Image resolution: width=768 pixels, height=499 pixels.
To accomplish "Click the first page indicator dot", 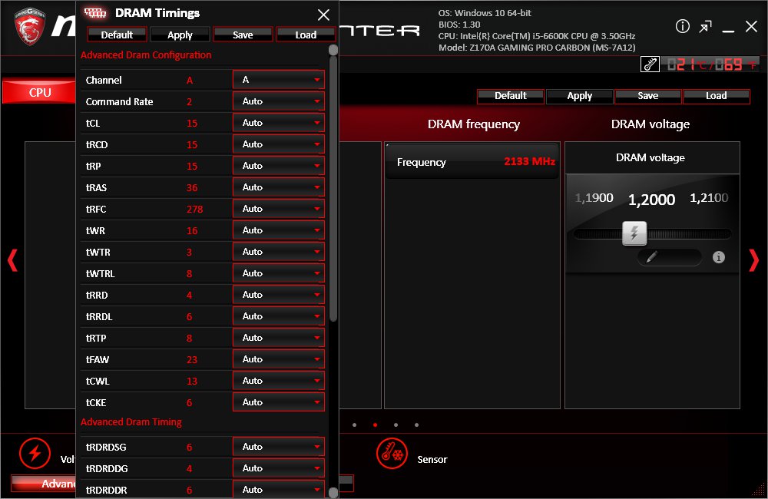I will click(354, 425).
